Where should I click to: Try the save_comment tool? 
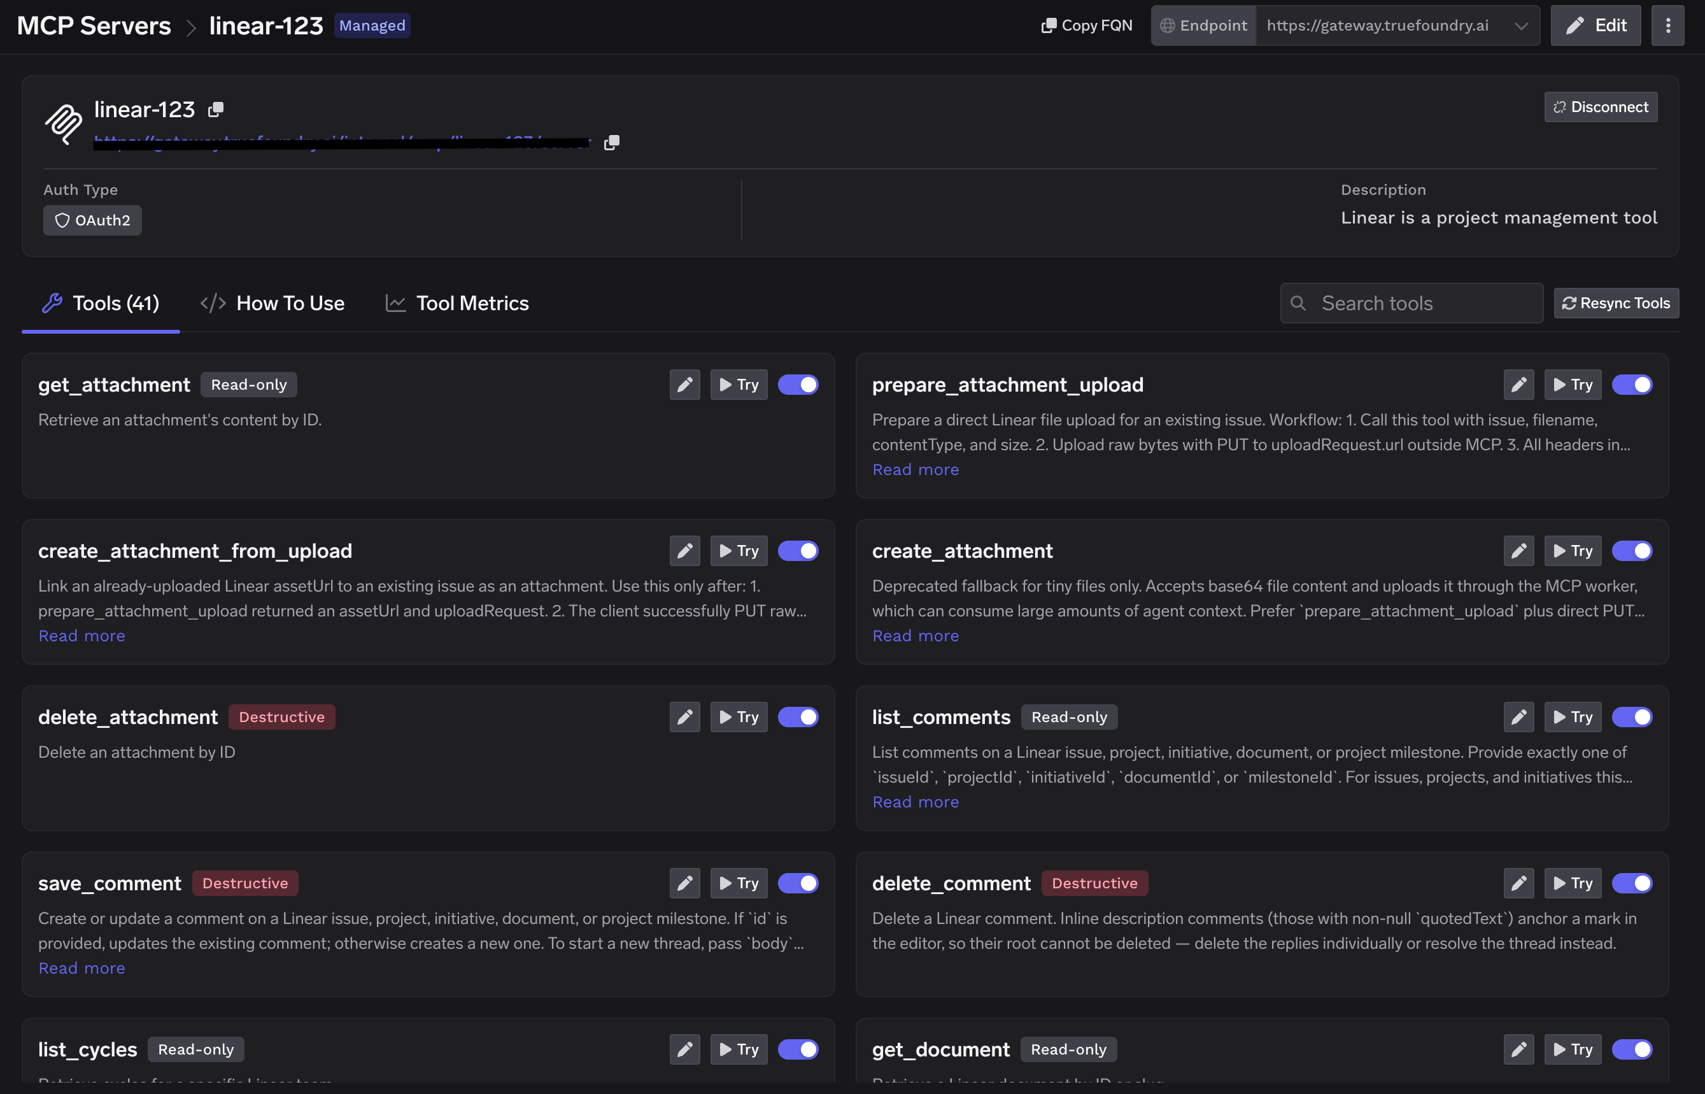[x=739, y=883]
